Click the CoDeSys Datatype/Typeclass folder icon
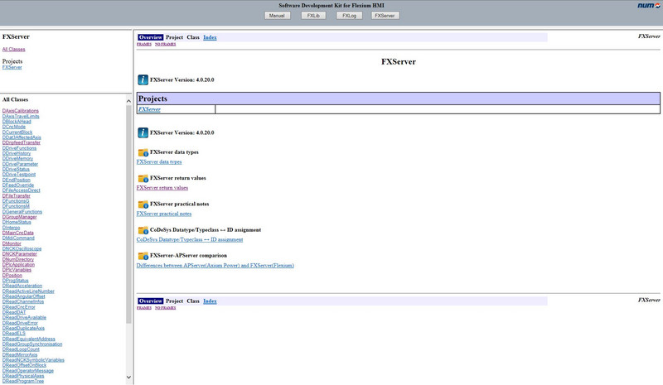Screen dimensions: 663x385 (143, 229)
